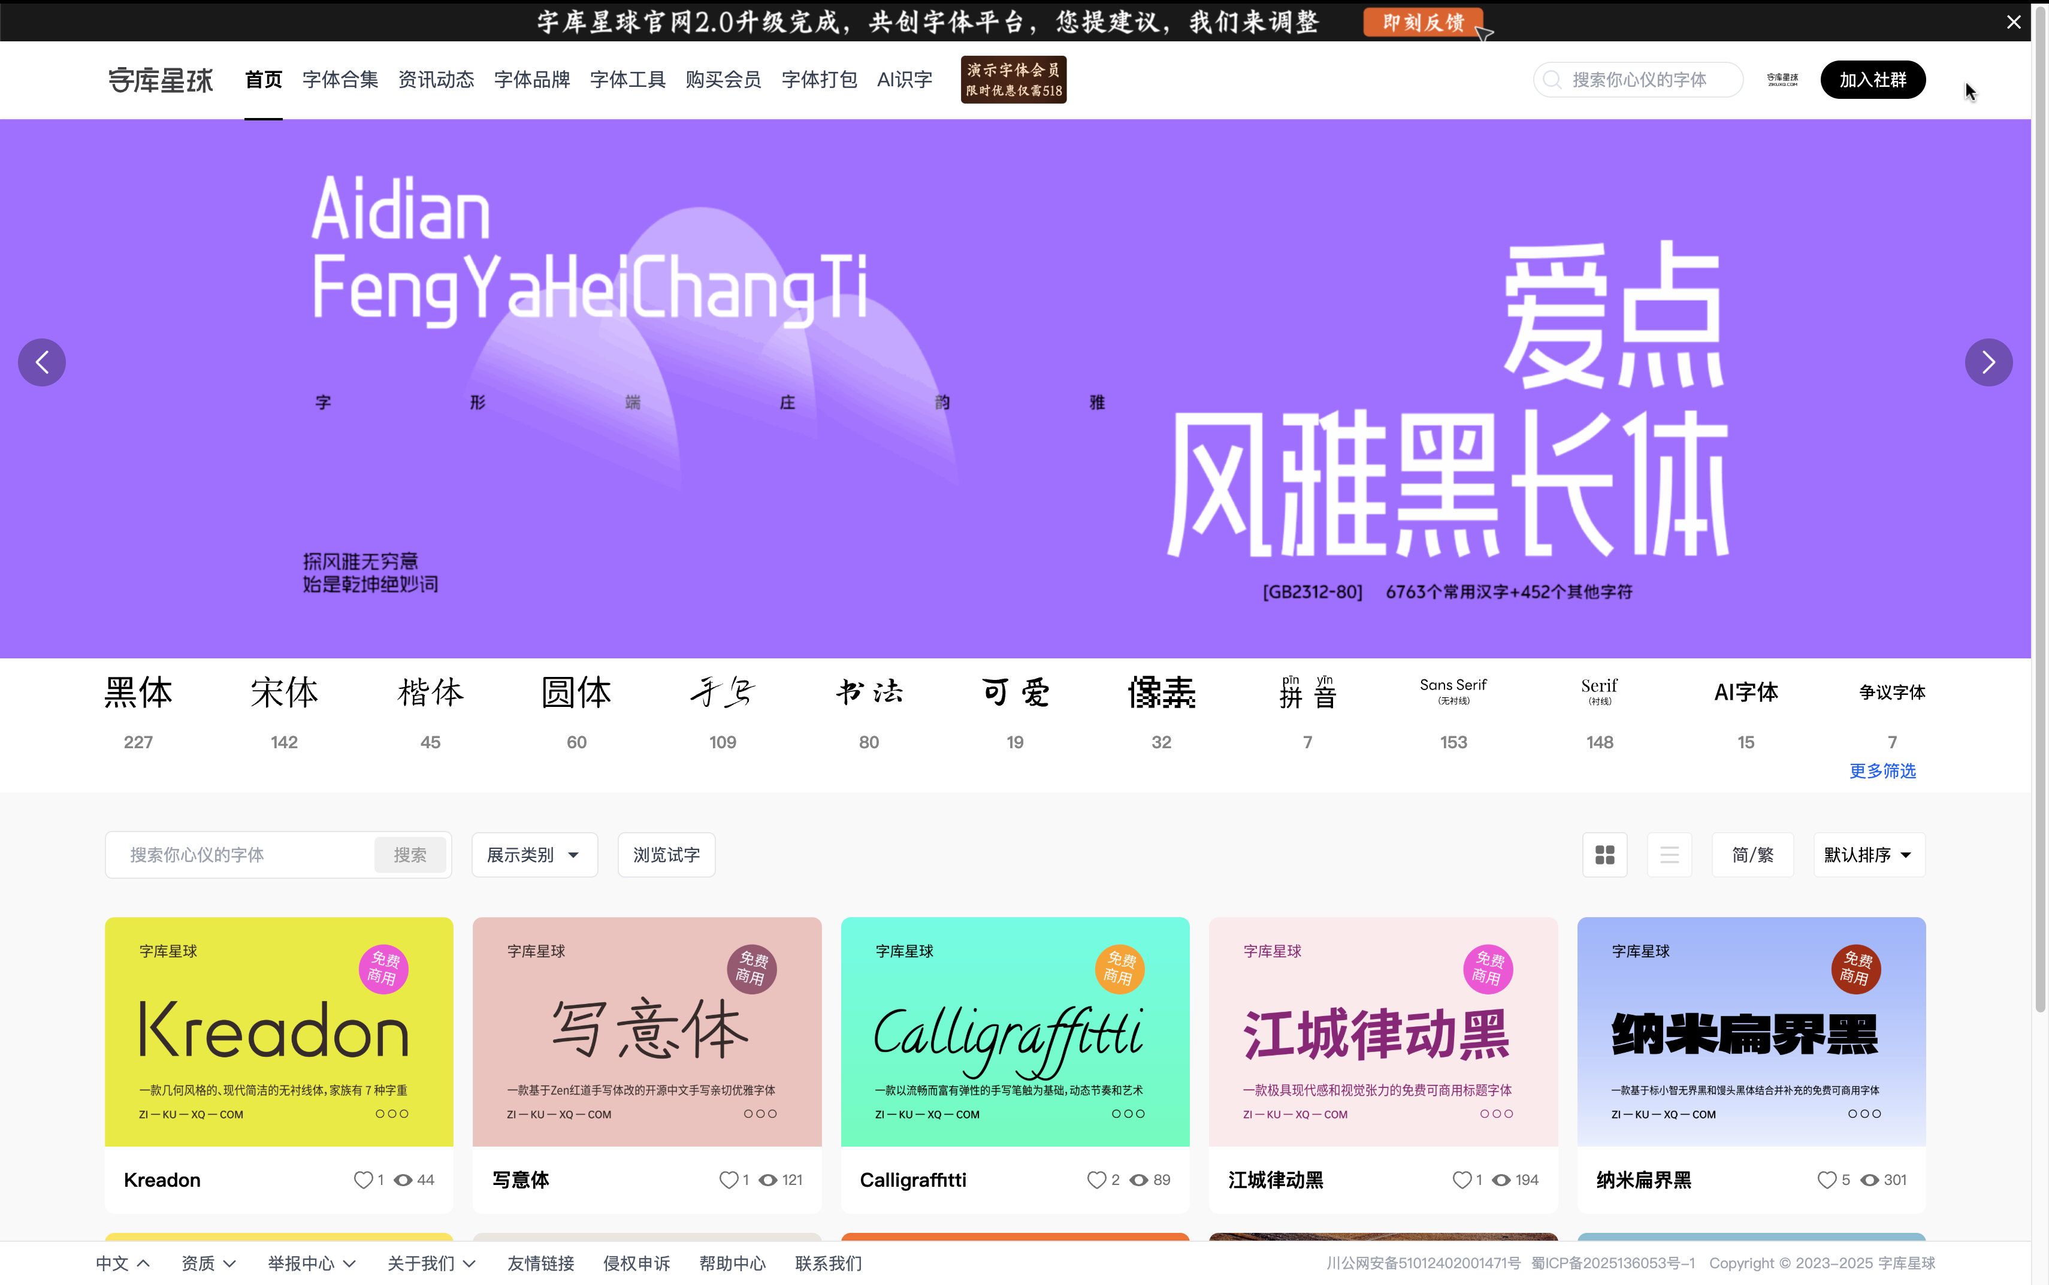2049x1285 pixels.
Task: Click the header search magnifier icon
Action: (x=1552, y=80)
